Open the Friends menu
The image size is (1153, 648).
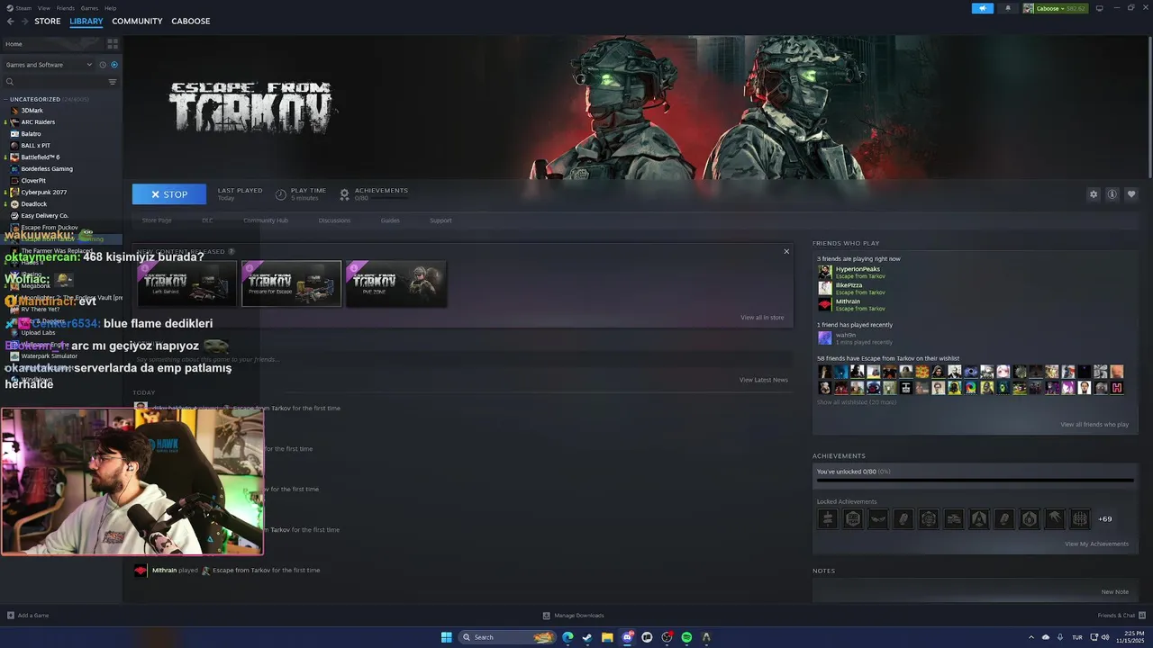click(x=66, y=8)
